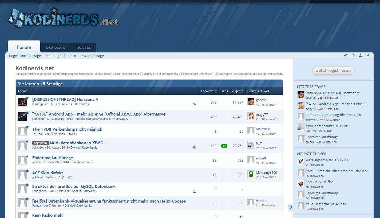This screenshot has height=218, width=380.
Task: Open Fadetime Multiimage under Aktivste Themen
Action: click(x=322, y=193)
